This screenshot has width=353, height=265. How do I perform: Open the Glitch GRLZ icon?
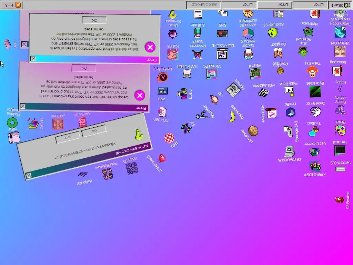point(161,159)
